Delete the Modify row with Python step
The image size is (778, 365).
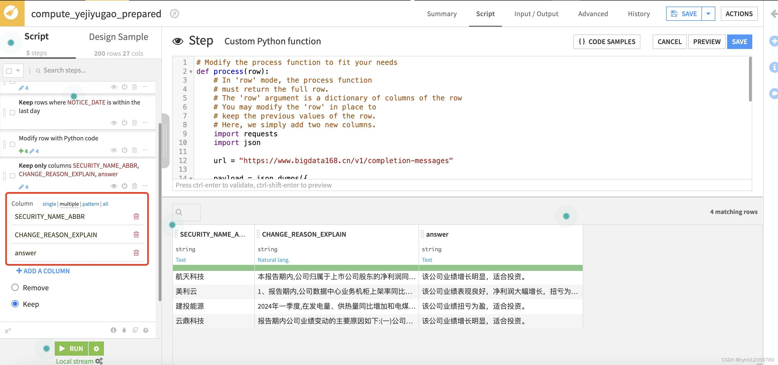coord(135,150)
